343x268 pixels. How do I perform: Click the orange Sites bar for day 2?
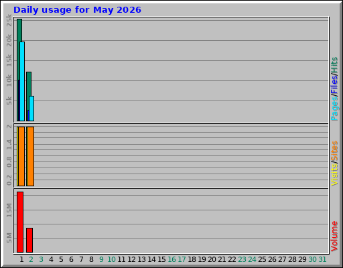[31, 156]
